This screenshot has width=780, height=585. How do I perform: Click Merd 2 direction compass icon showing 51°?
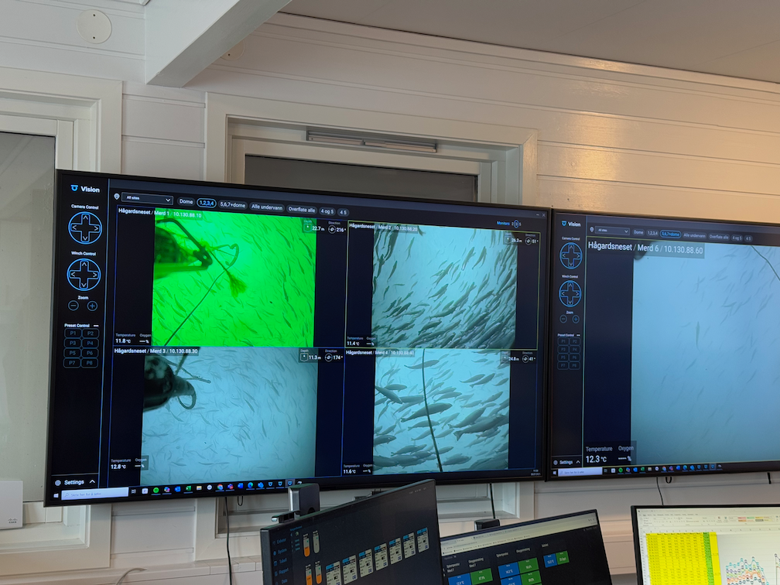coord(529,241)
